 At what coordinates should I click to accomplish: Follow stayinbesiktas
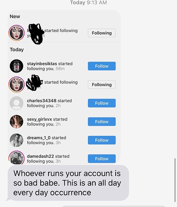[102, 66]
